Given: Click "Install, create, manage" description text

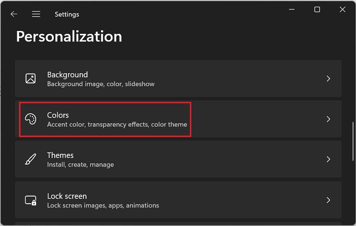Looking at the screenshot, I should pyautogui.click(x=80, y=165).
